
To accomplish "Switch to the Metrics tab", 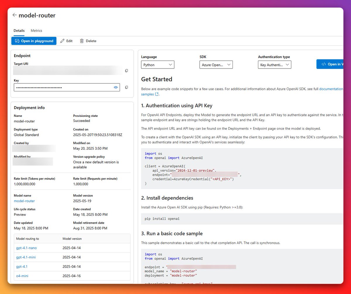I will tap(37, 30).
